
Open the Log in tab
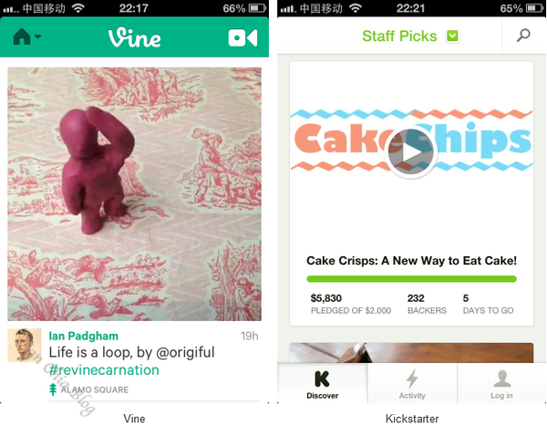501,383
